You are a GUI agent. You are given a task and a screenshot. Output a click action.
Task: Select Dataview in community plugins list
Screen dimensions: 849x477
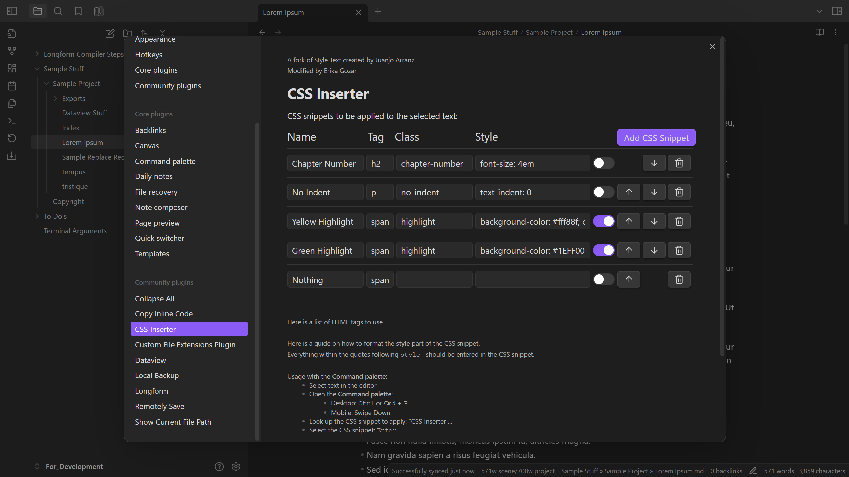coord(150,360)
